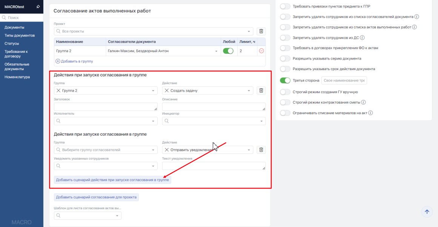This screenshot has width=438, height=227.
Task: Pin the MACROtest sidebar
Action: (38, 7)
